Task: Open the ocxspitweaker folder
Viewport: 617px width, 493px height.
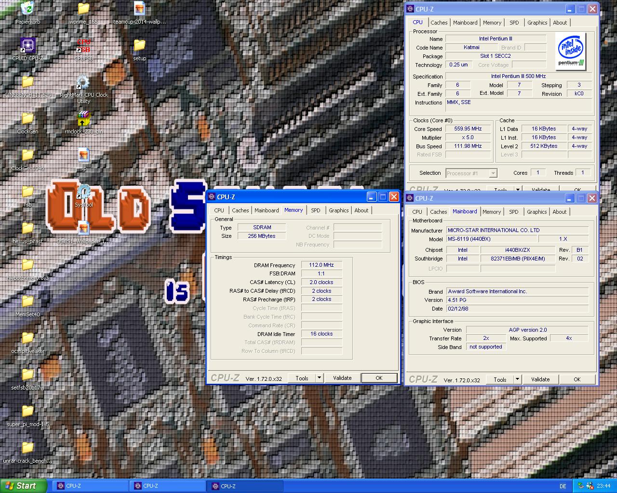Action: (x=27, y=338)
